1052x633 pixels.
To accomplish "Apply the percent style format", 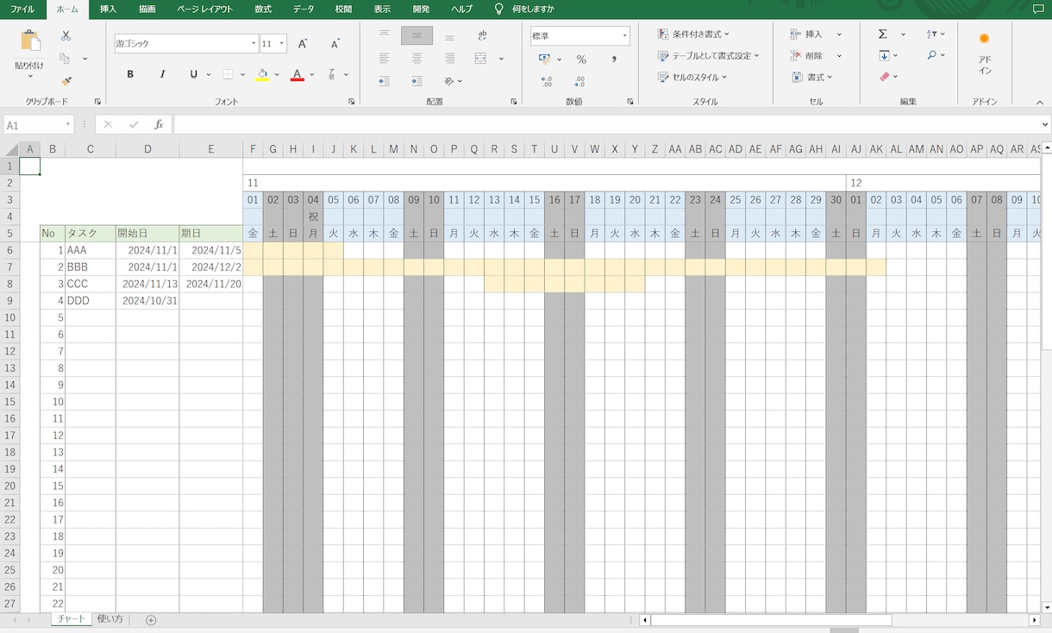I will tap(581, 60).
